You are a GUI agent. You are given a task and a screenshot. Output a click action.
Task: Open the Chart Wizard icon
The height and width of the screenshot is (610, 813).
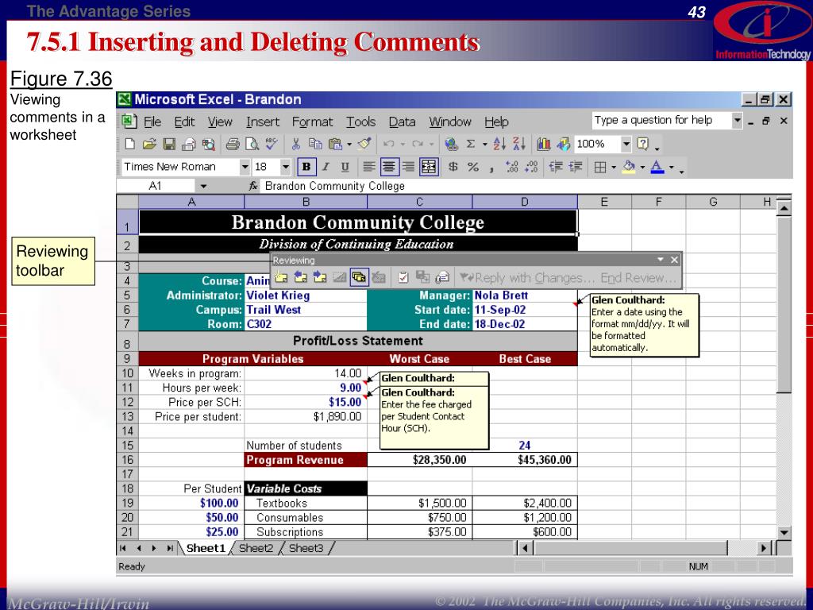point(543,145)
